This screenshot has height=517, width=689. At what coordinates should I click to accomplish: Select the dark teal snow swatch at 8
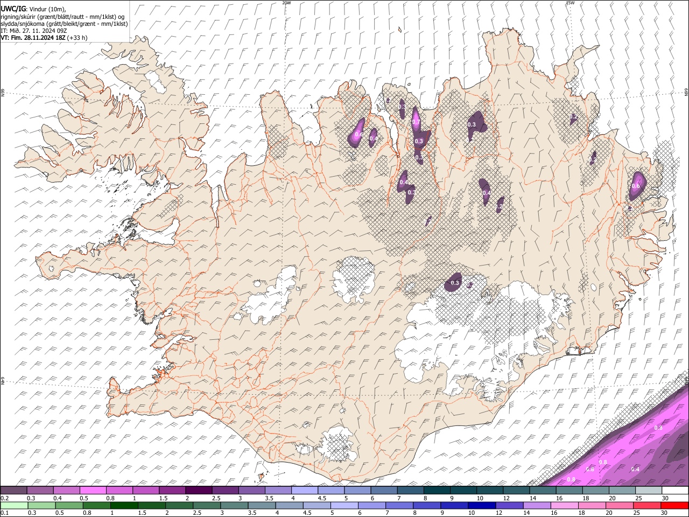tap(437, 491)
